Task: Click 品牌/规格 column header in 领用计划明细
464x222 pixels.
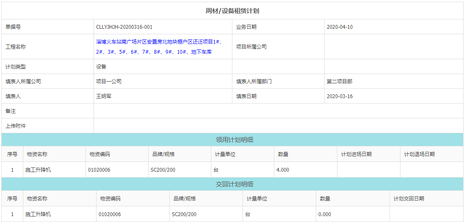Action: point(163,154)
